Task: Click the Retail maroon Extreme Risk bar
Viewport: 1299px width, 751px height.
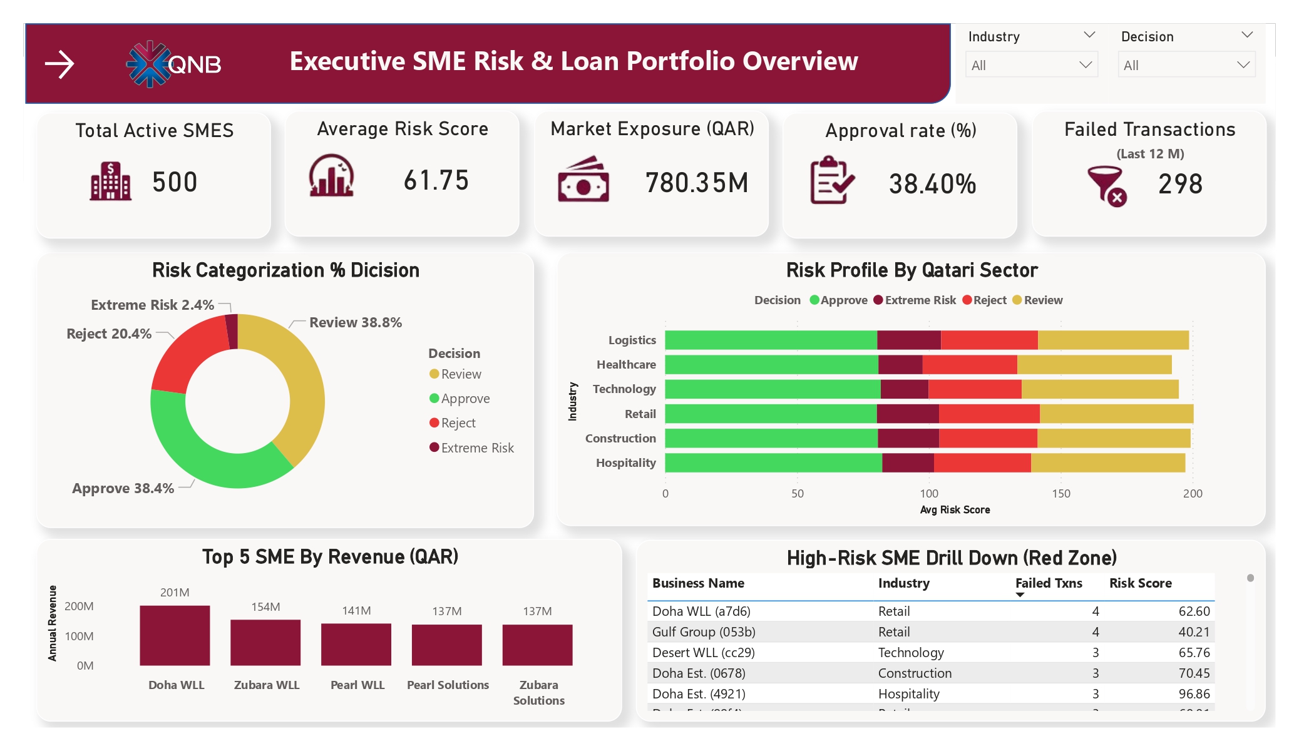Action: coord(908,414)
